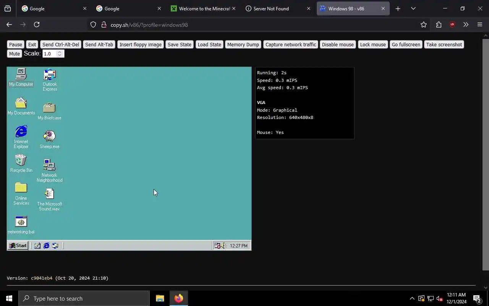Click Capture network traffic button

click(x=291, y=44)
